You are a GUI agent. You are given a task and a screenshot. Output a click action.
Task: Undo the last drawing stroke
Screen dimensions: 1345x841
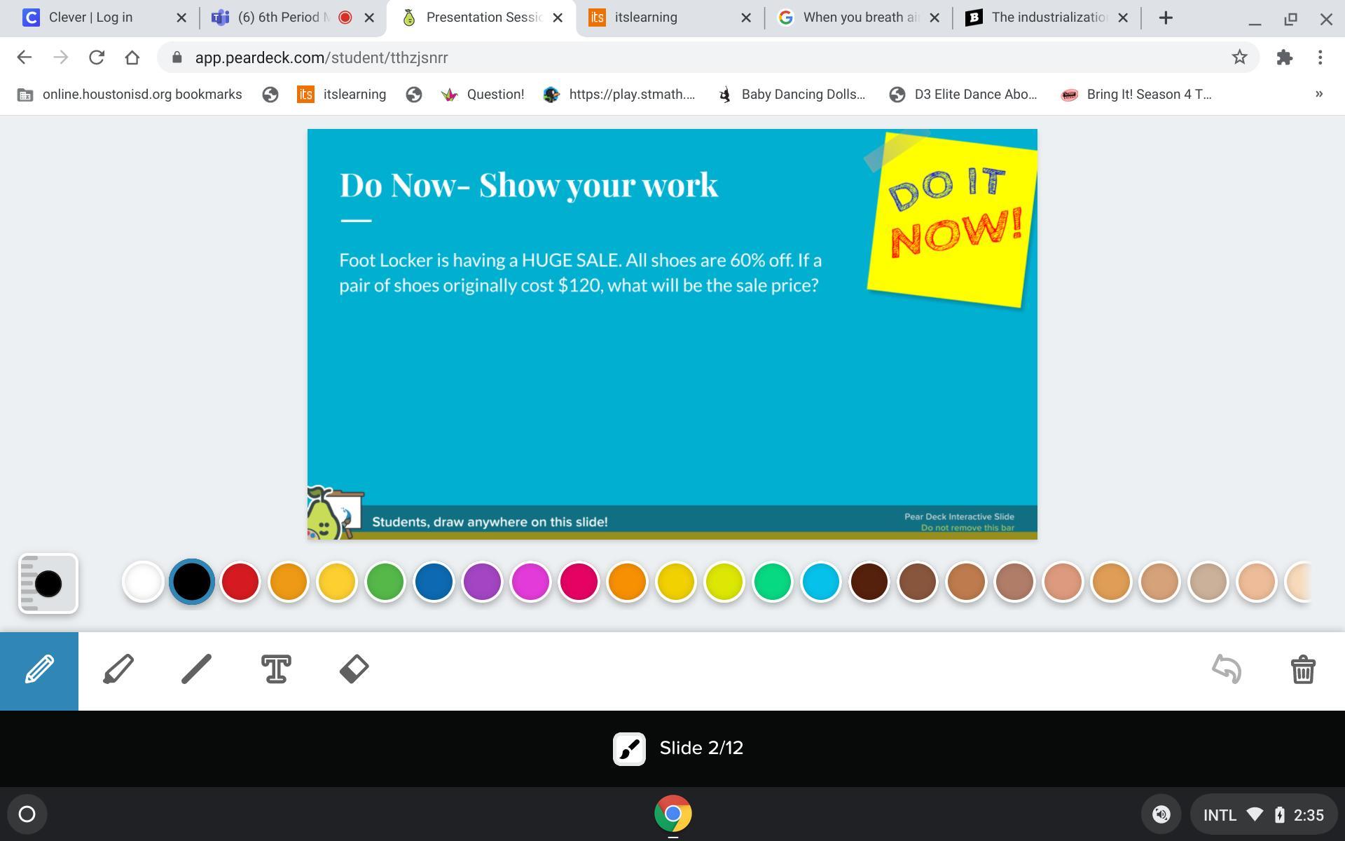click(x=1227, y=669)
